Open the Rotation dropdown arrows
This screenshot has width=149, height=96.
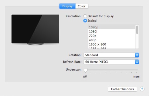(137, 55)
